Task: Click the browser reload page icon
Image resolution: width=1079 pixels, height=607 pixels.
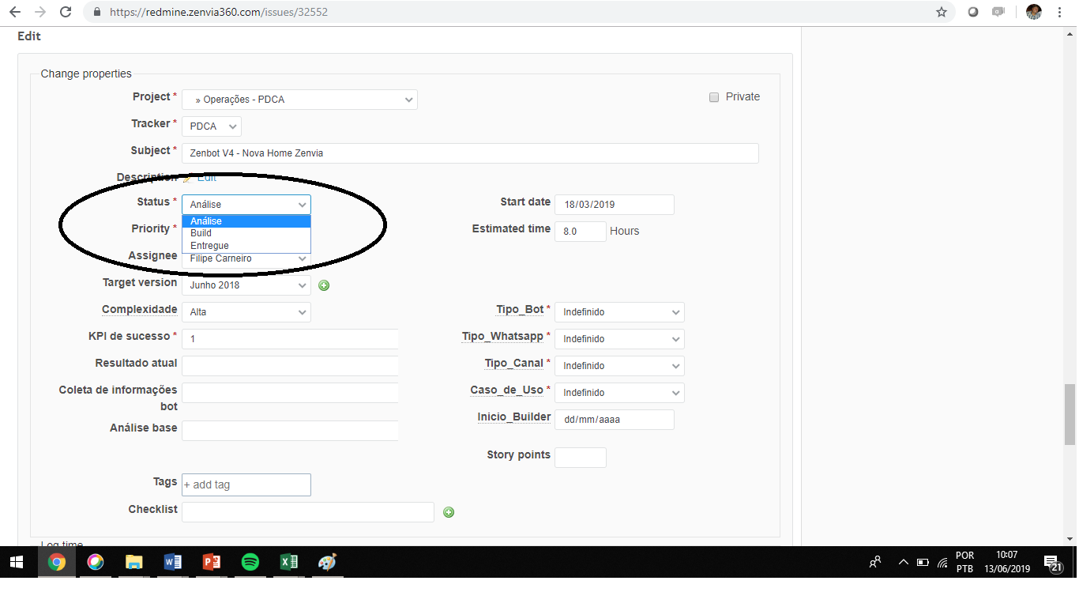Action: coord(66,12)
